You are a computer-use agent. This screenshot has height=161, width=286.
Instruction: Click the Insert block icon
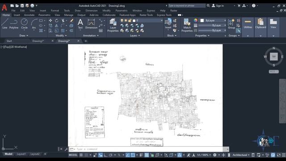168,24
